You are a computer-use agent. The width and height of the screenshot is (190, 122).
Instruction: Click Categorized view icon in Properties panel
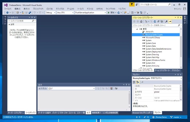click(134, 82)
